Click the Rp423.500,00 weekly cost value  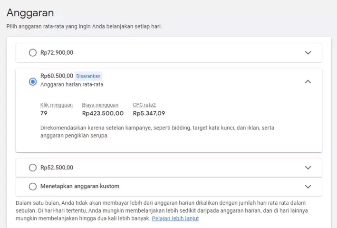103,113
